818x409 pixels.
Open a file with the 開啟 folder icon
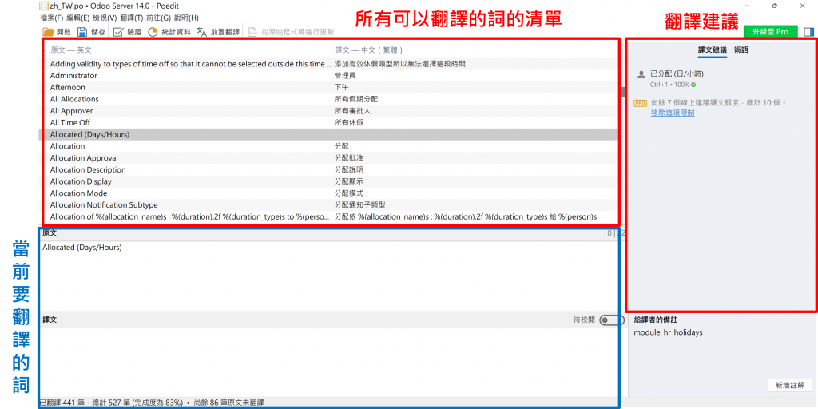coord(49,32)
